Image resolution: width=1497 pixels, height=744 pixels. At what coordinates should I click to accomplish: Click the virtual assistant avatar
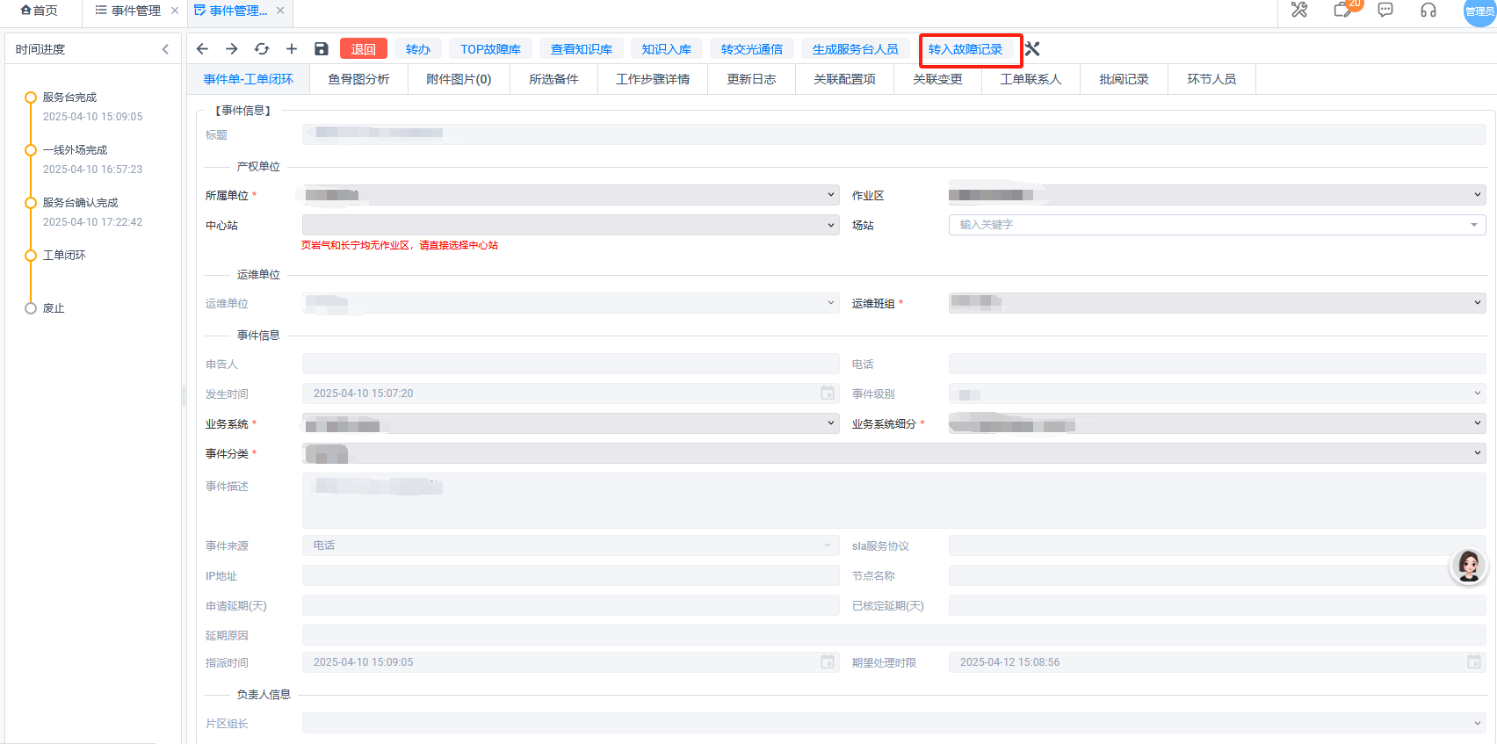[1468, 567]
